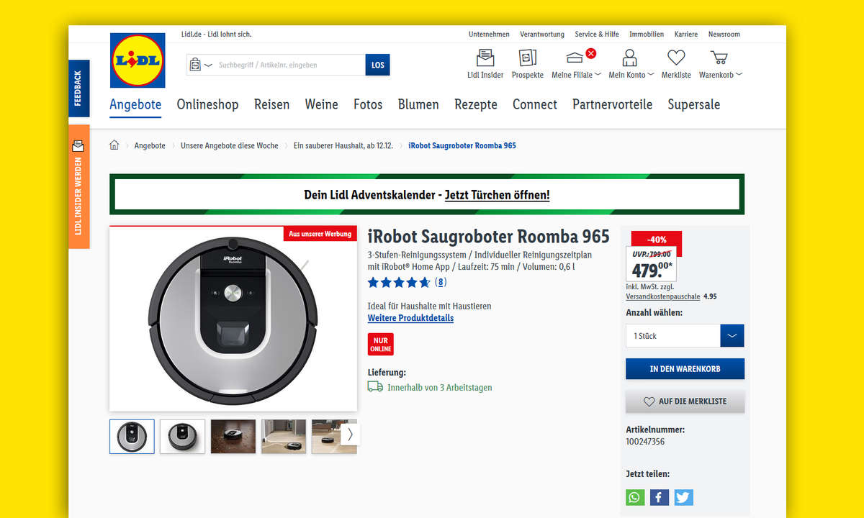Open the Onlineshop menu
This screenshot has height=518, width=864.
pos(207,104)
